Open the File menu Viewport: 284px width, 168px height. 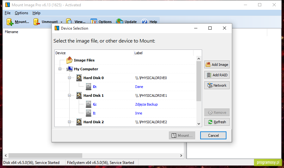[x=8, y=13]
